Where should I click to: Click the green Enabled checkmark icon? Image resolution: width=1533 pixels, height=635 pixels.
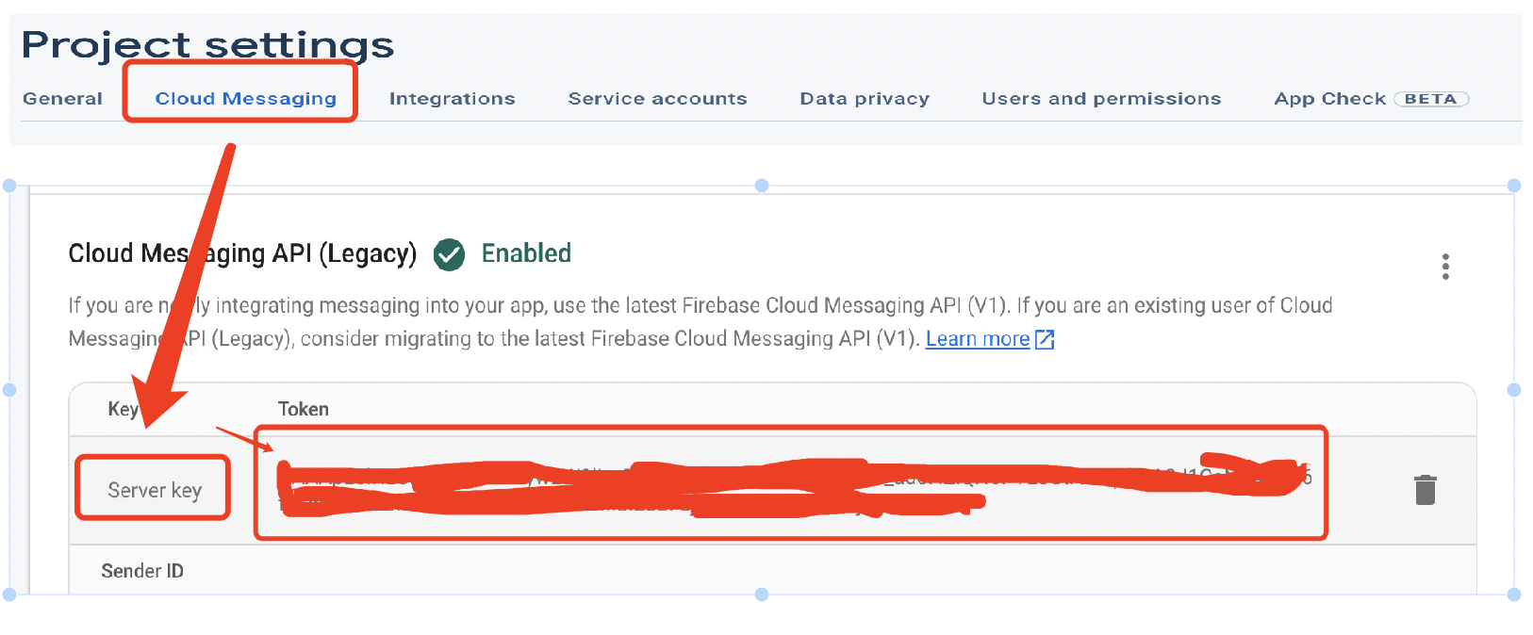point(449,254)
